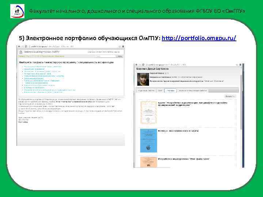Reload the page in the right browser window
Image resolution: width=263 pixels, height=197 pixels.
[143, 65]
